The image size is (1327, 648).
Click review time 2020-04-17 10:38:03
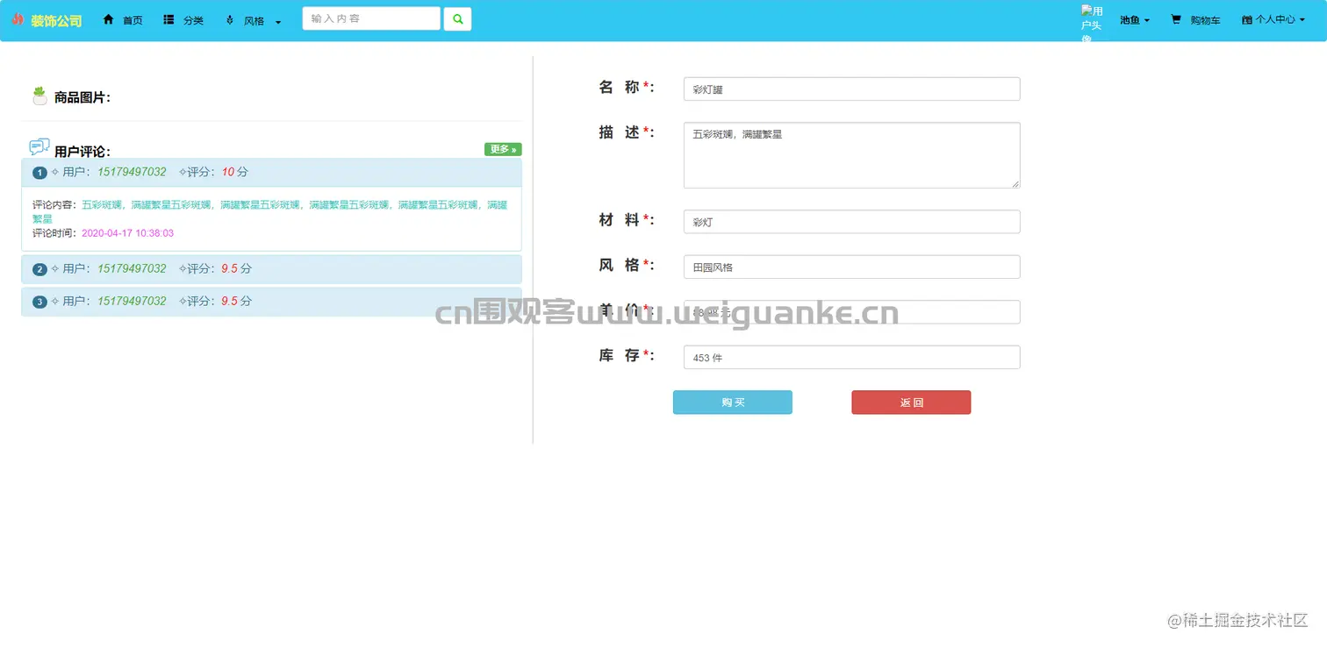point(127,233)
